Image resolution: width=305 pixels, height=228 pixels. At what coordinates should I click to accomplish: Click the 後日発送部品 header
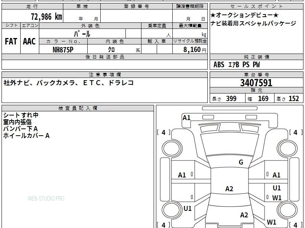(104, 57)
